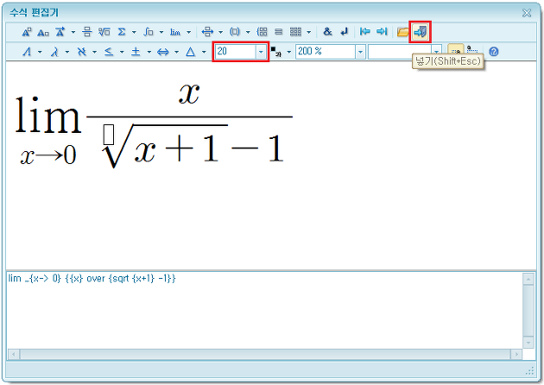
Task: Insert a fraction template
Action: pos(87,32)
